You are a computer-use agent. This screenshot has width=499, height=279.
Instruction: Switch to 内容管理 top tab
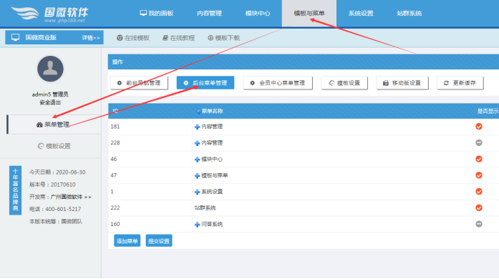click(209, 14)
